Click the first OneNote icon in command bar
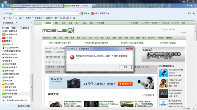 [64, 18]
